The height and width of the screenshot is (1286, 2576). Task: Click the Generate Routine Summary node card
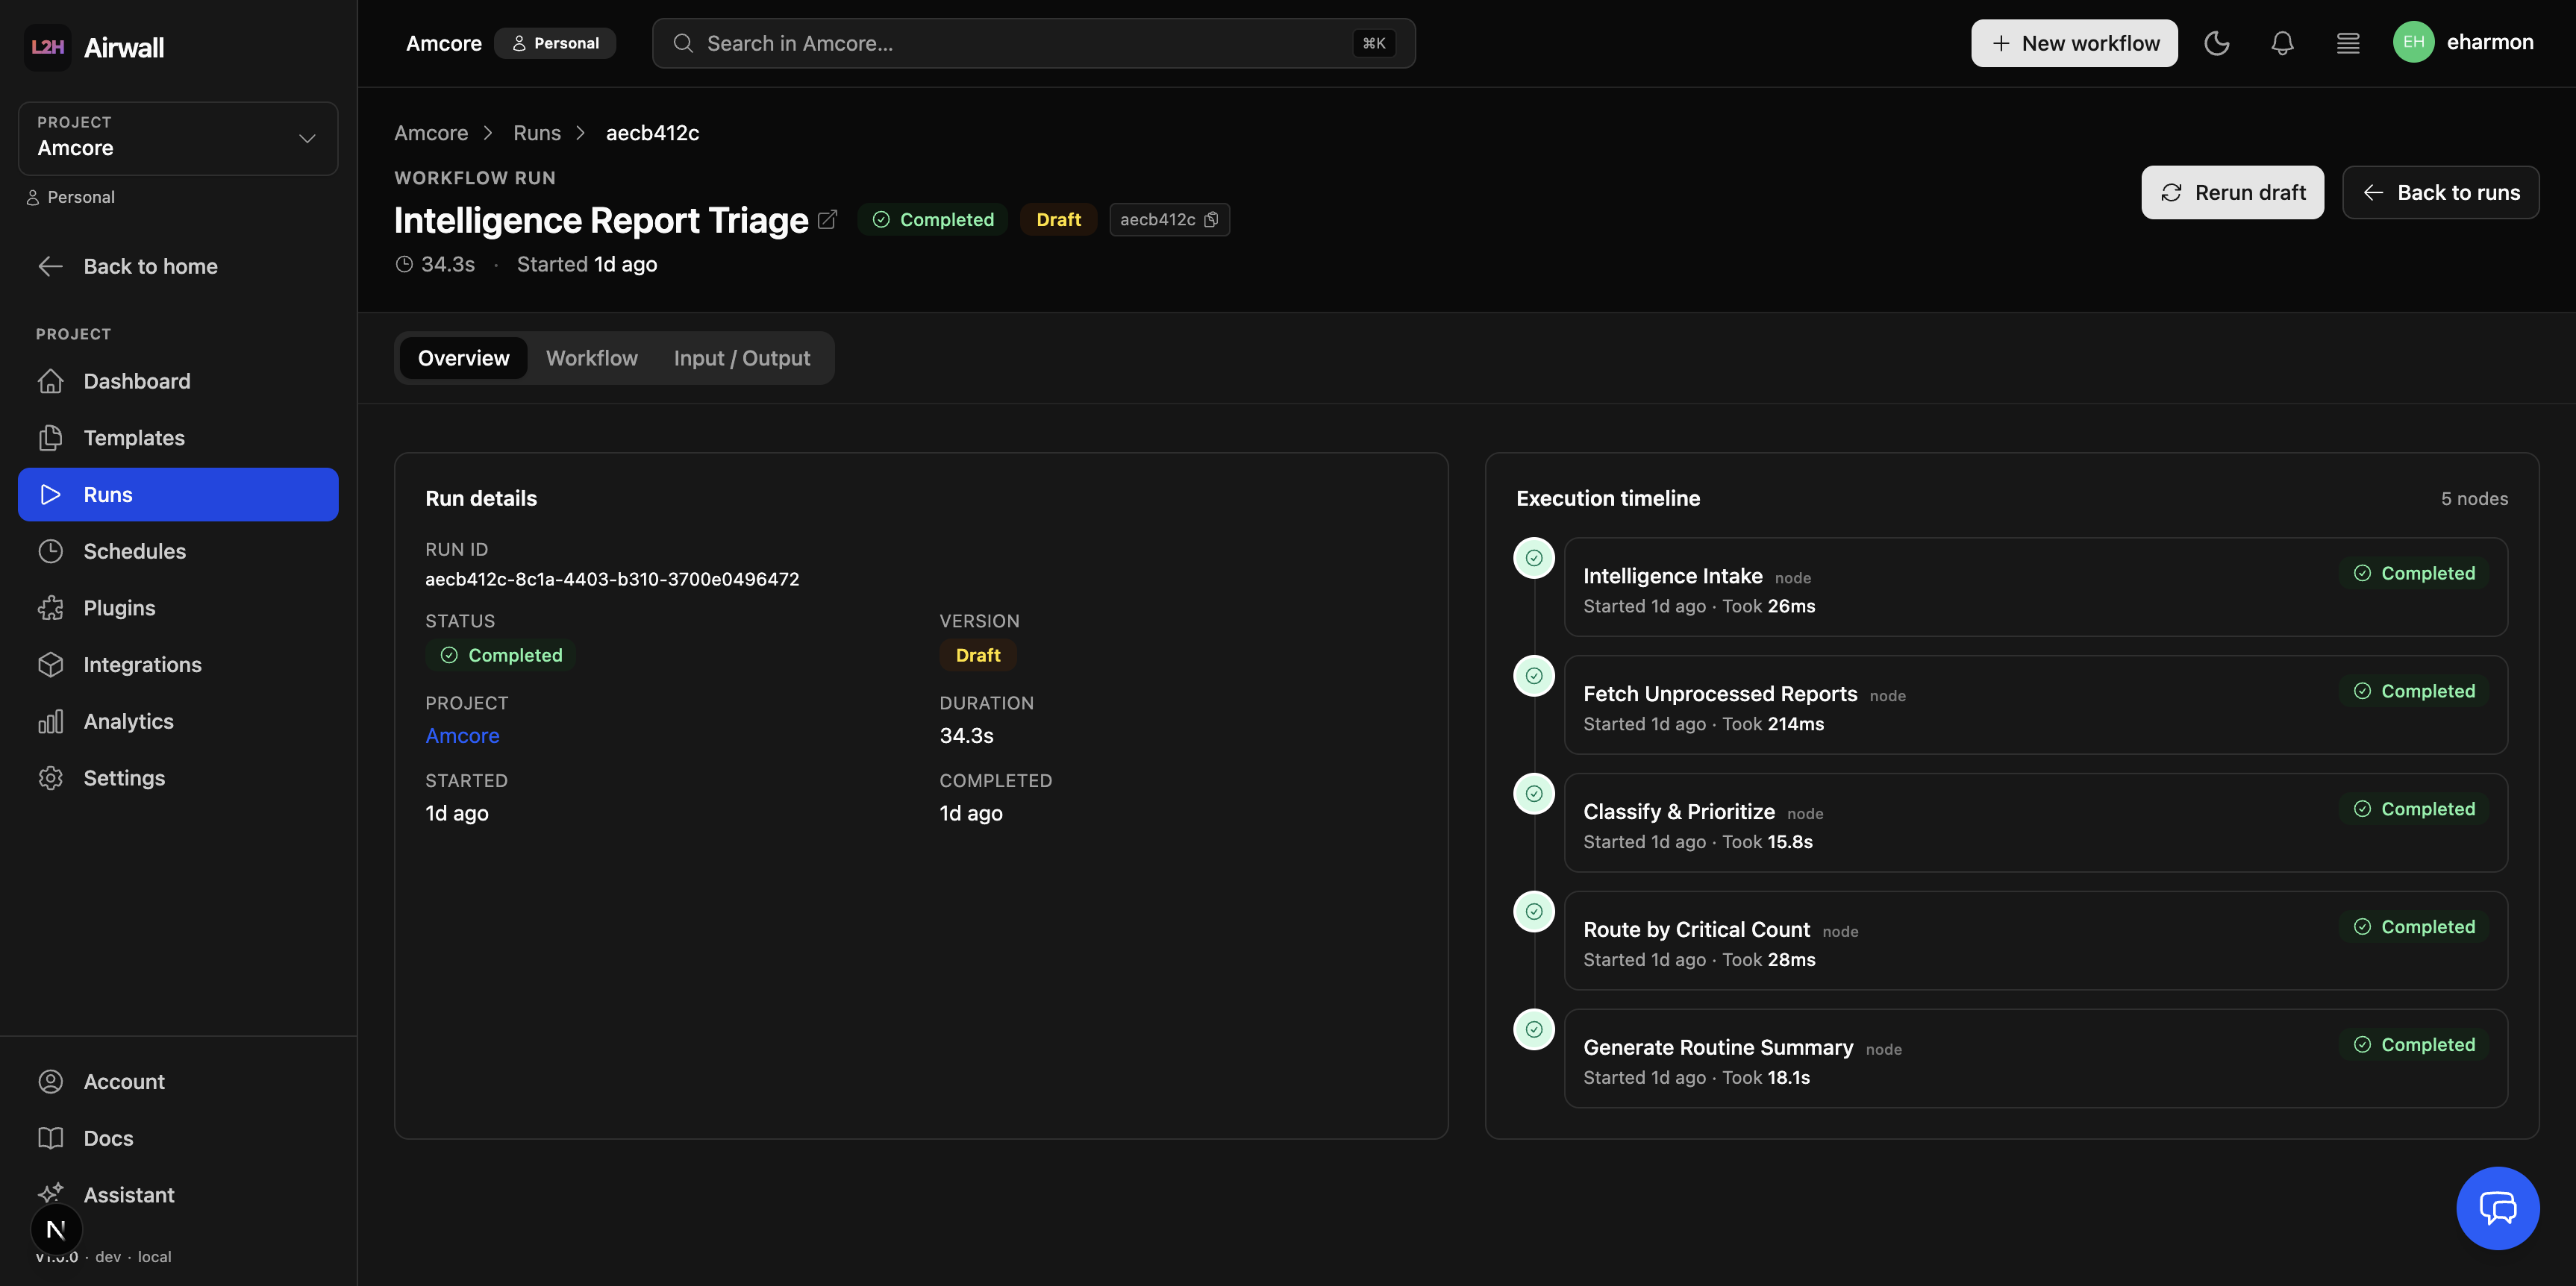(x=2035, y=1059)
